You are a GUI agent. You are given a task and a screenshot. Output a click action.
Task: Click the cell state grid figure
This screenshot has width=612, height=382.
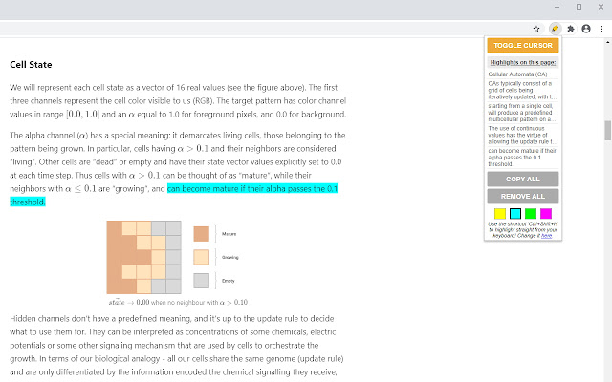[143, 257]
